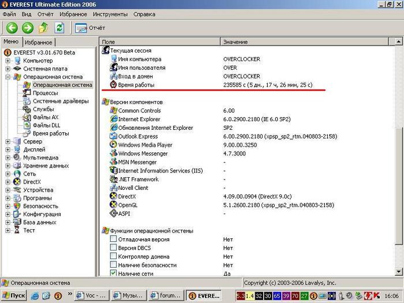Expand the Сервер tree node
The height and width of the screenshot is (303, 404).
tap(8, 141)
